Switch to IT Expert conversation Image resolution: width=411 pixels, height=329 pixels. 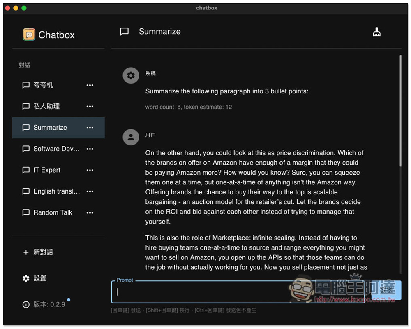58,170
